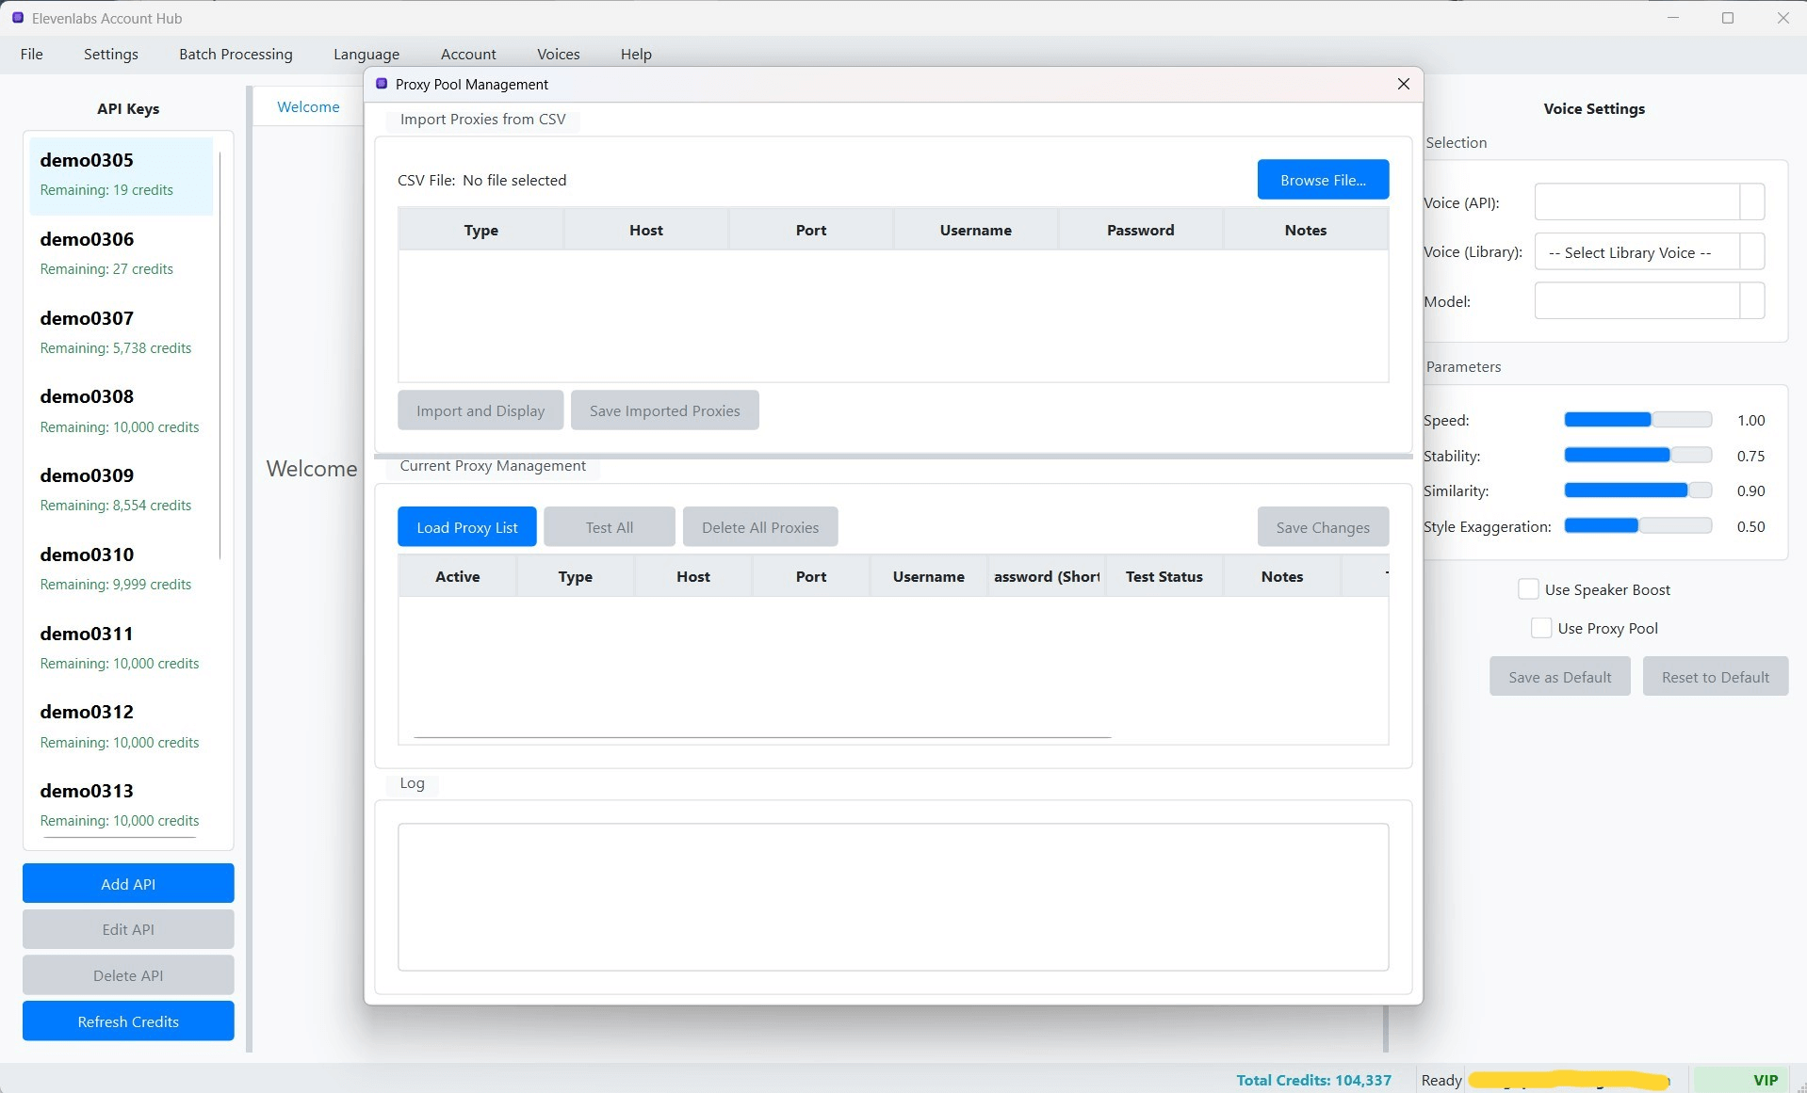This screenshot has height=1093, width=1807.
Task: Open the Batch Processing menu
Action: coord(236,54)
